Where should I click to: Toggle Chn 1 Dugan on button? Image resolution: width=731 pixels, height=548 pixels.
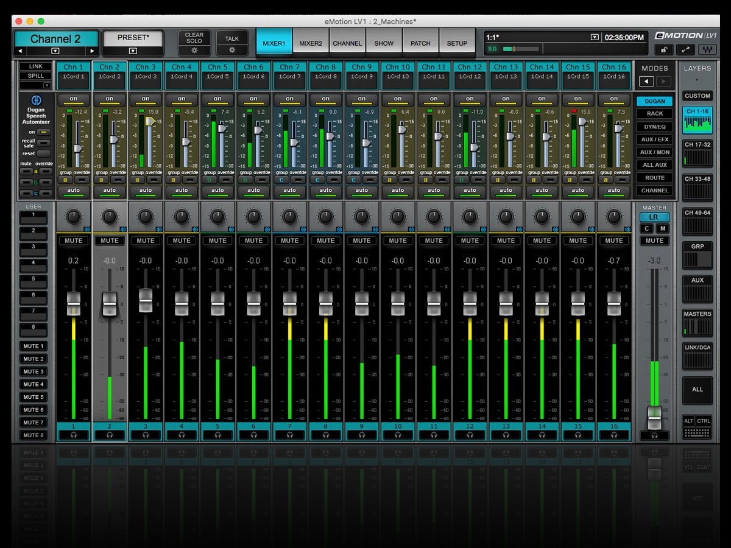tap(74, 99)
